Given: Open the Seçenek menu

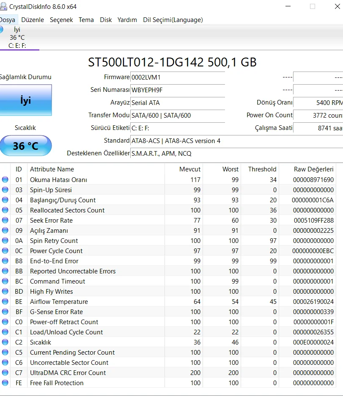Looking at the screenshot, I should point(61,20).
